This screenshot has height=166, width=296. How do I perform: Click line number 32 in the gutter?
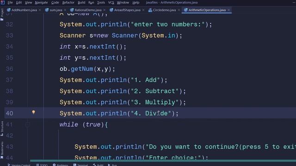(x=9, y=24)
